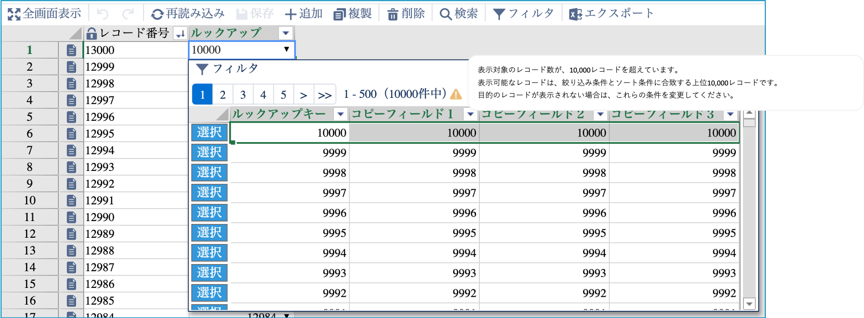
Task: Open the lookup cell dropdown showing 10000
Action: [286, 50]
